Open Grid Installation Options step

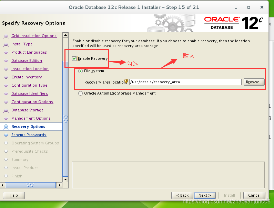[34, 36]
